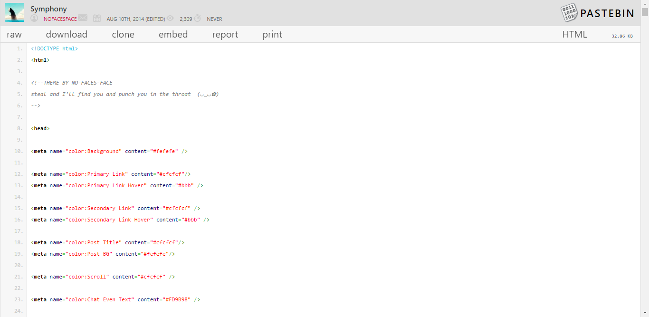Click the calendar icon before the paste date

tap(97, 19)
